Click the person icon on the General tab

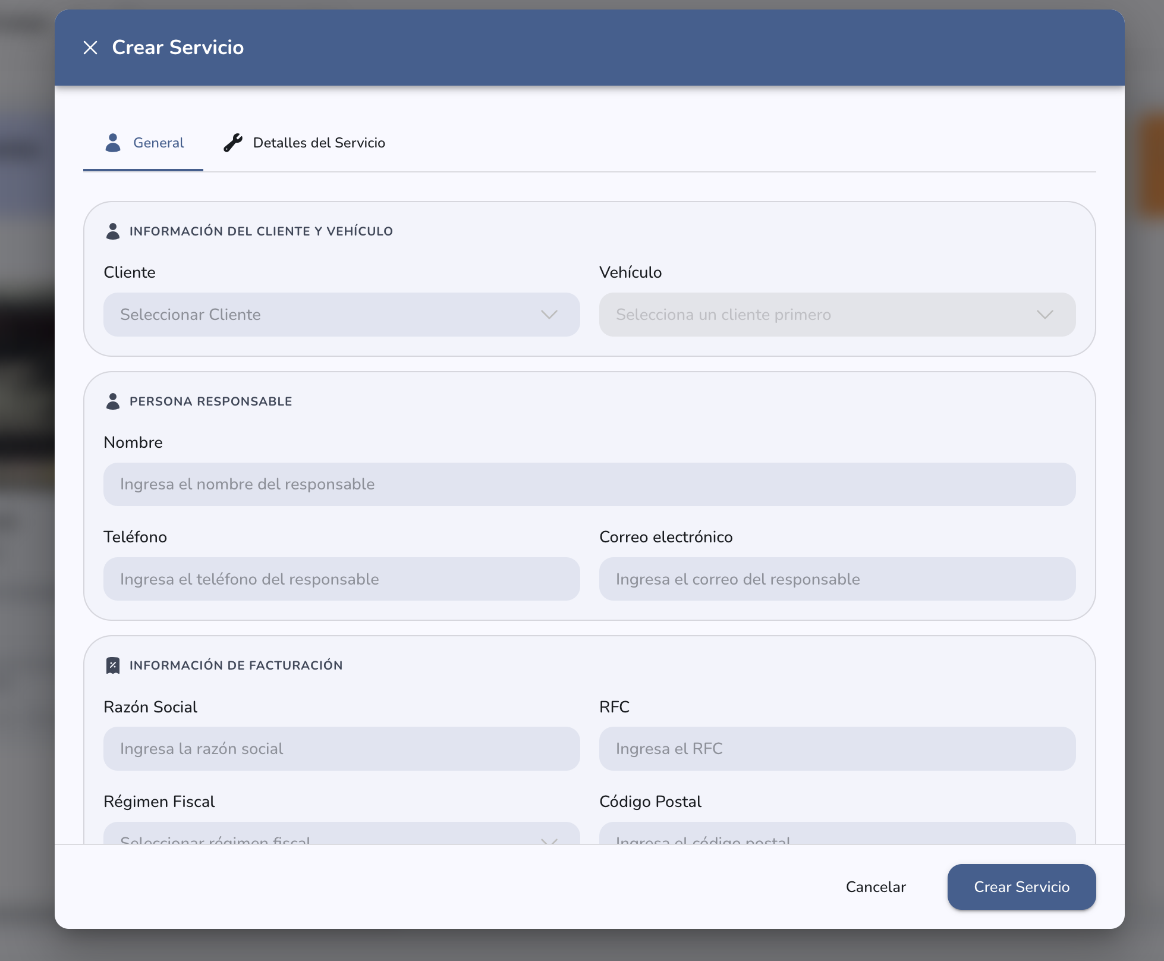pyautogui.click(x=113, y=143)
